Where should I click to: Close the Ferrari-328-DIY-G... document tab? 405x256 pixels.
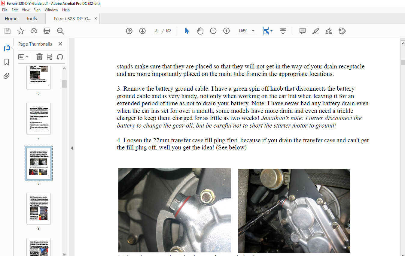pos(96,19)
